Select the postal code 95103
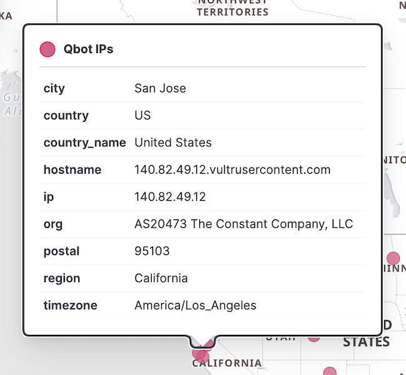This screenshot has height=375, width=406. [152, 251]
